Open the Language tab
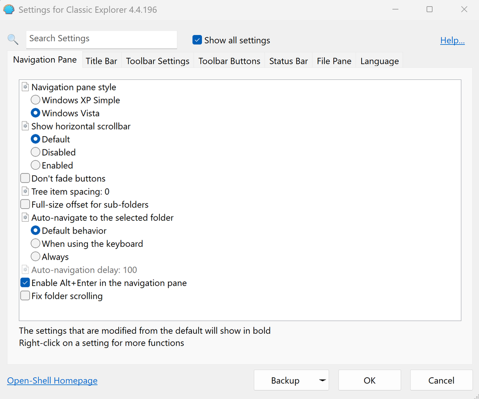The width and height of the screenshot is (479, 399). 379,61
